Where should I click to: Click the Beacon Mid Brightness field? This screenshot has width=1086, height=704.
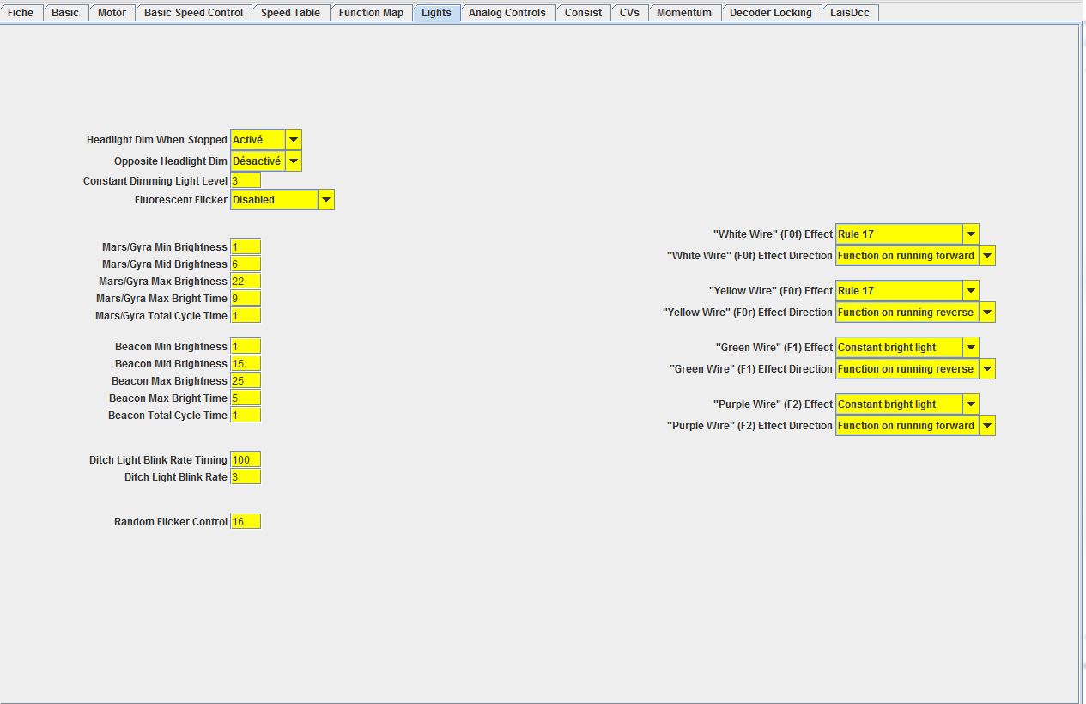click(246, 363)
